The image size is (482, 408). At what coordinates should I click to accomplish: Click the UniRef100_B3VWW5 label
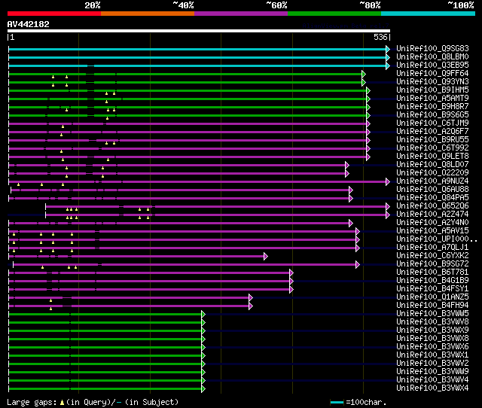click(432, 314)
